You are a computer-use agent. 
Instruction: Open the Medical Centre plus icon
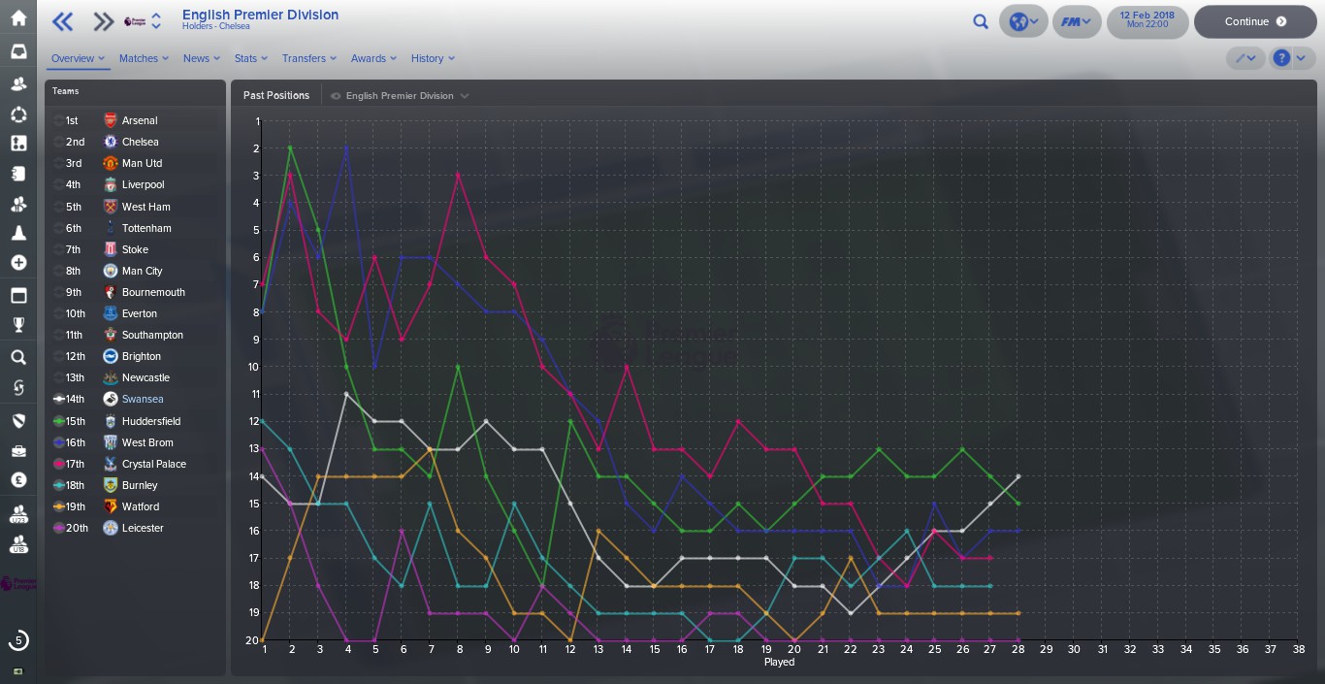tap(18, 263)
